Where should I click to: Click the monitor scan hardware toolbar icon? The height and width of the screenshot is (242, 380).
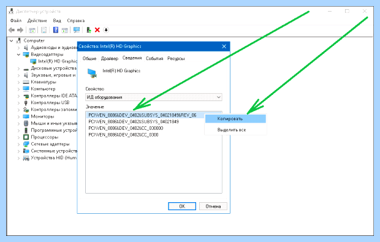click(x=77, y=30)
